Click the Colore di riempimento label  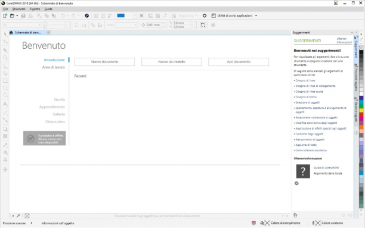click(x=285, y=223)
